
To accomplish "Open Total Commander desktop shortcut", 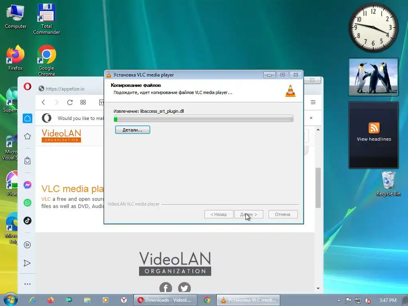I will (x=46, y=19).
